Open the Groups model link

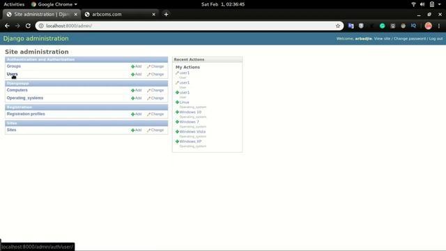pyautogui.click(x=14, y=66)
